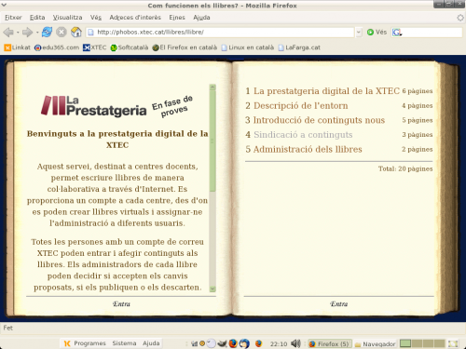
Task: Go to the Home page icon
Action: point(76,32)
